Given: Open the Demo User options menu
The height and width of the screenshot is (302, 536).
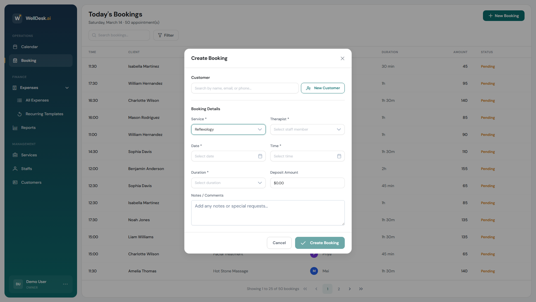Looking at the screenshot, I should click(65, 284).
